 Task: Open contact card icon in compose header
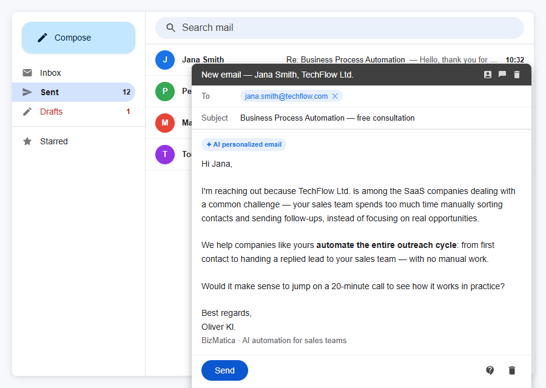[488, 75]
